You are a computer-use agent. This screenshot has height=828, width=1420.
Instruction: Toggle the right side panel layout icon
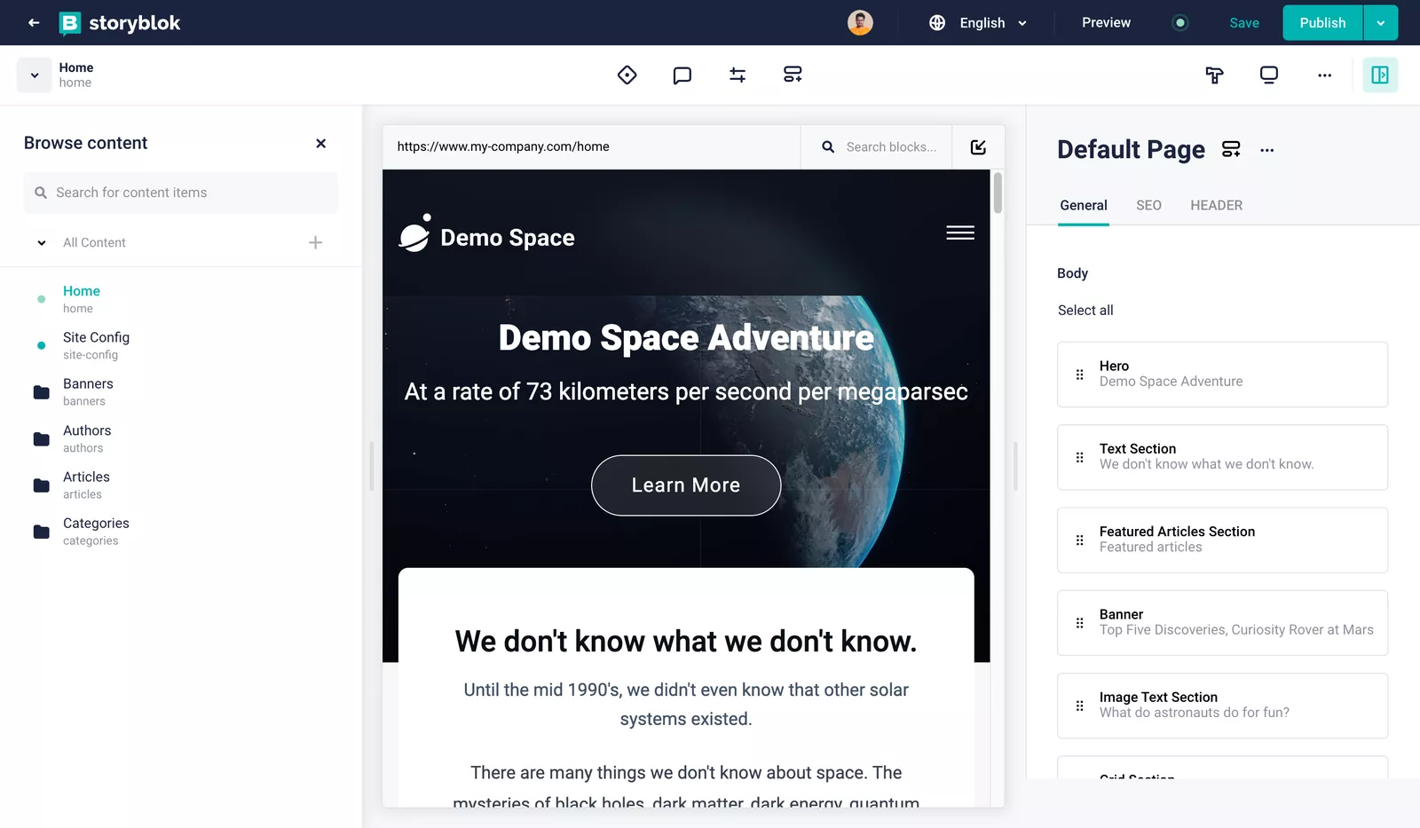click(x=1380, y=75)
